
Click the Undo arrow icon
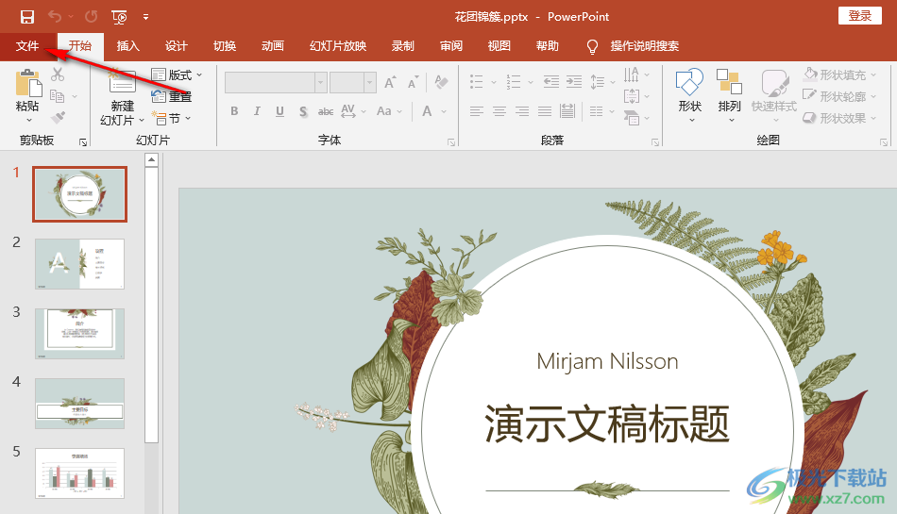(55, 17)
